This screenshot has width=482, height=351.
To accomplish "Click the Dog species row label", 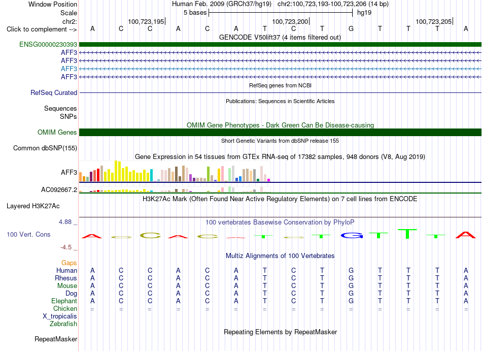I will [x=71, y=294].
